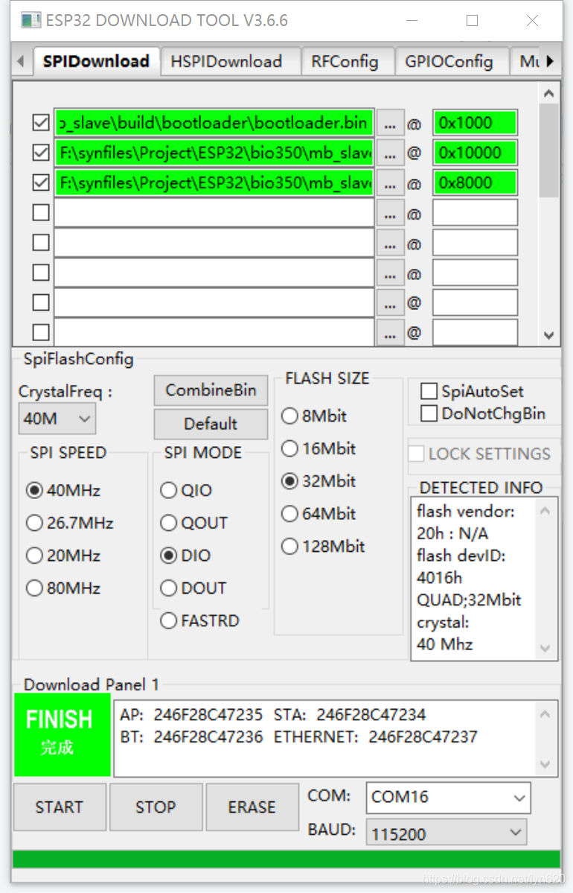The height and width of the screenshot is (893, 573).
Task: Open file browser for sixth file row
Action: (390, 273)
